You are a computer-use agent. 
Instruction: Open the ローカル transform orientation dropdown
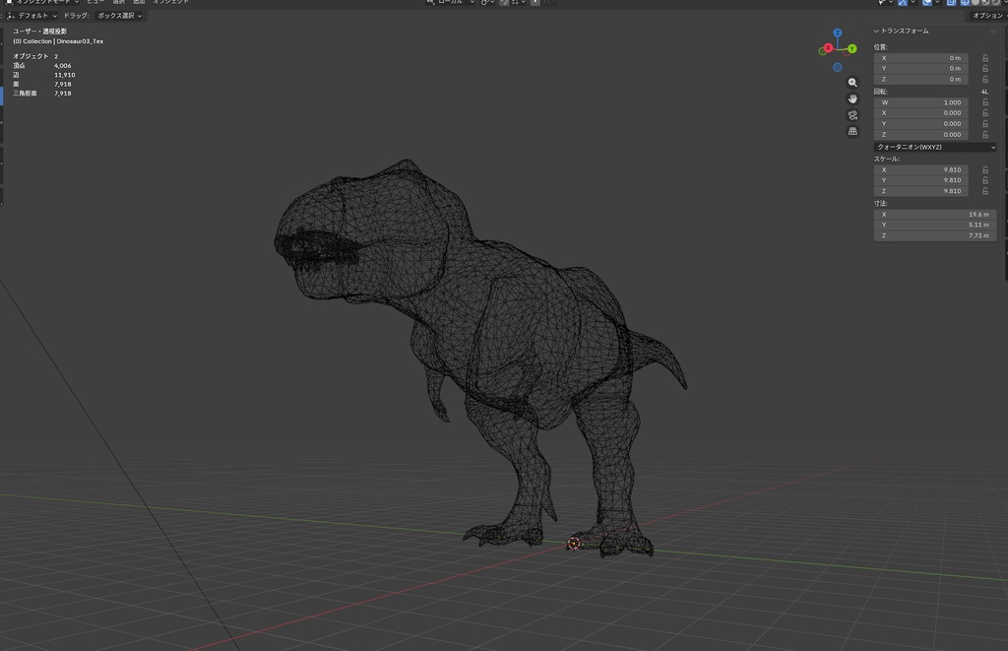point(451,3)
